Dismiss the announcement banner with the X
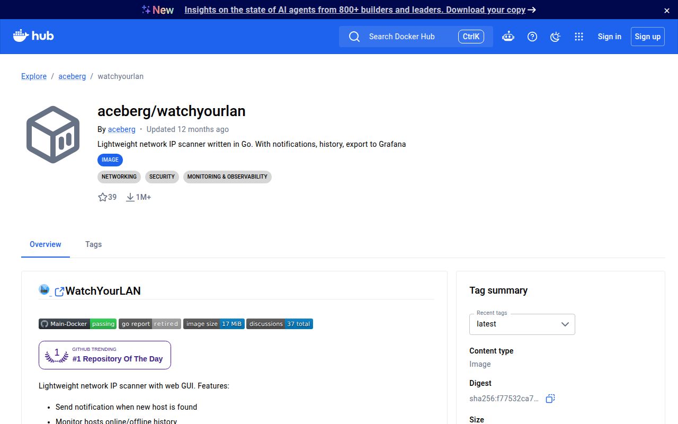Screen dimensions: 678x424 pyautogui.click(x=667, y=10)
